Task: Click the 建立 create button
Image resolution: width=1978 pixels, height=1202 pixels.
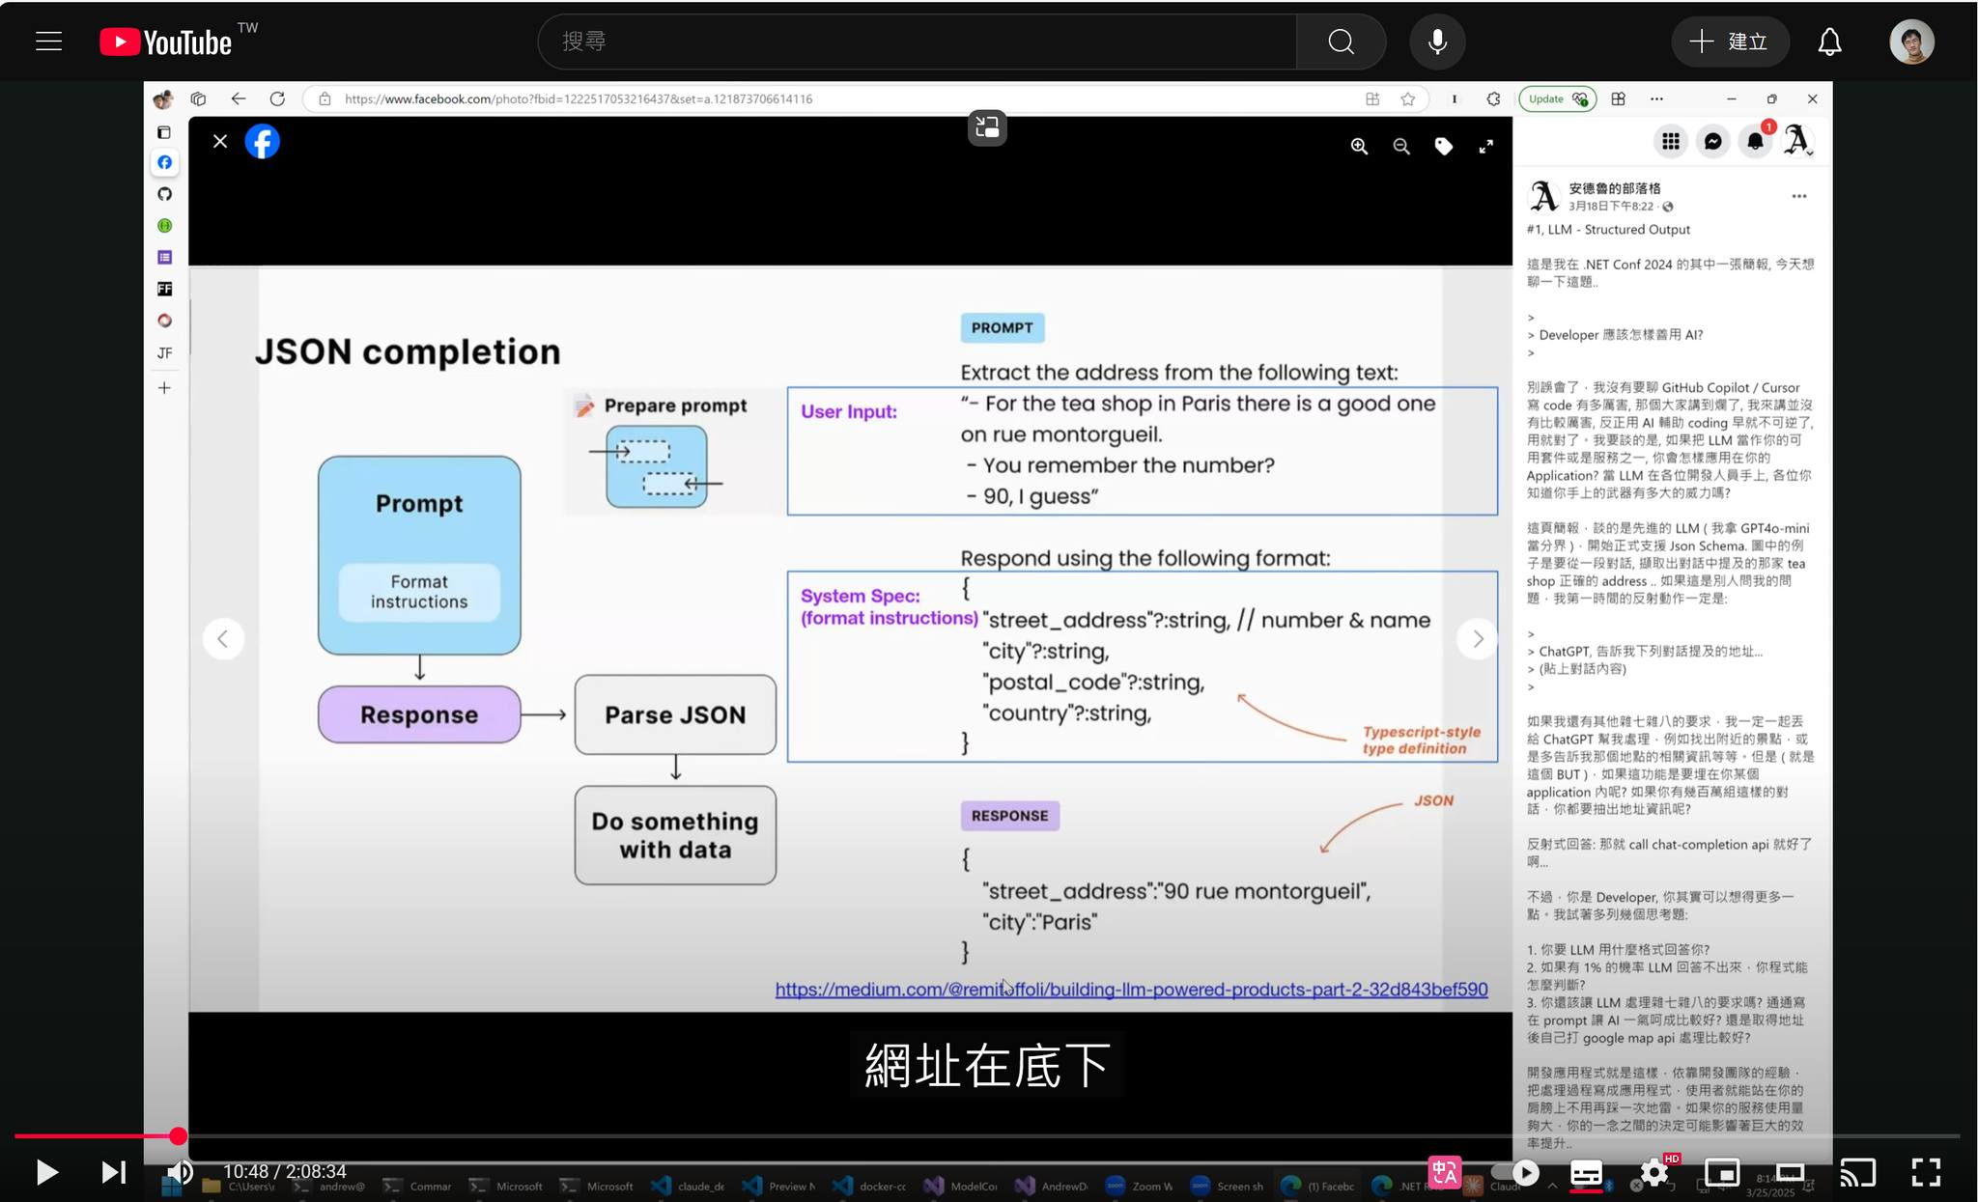Action: click(1729, 42)
